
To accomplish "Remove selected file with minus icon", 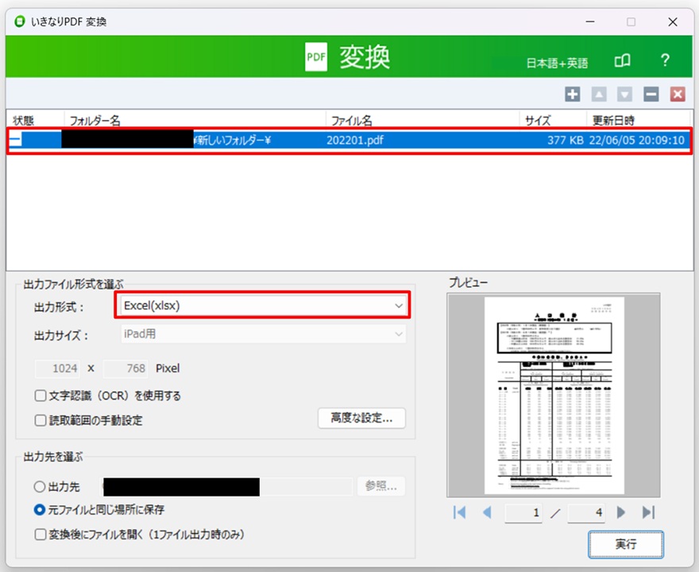I will pos(651,95).
